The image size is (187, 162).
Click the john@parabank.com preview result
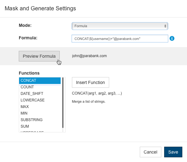click(x=89, y=56)
